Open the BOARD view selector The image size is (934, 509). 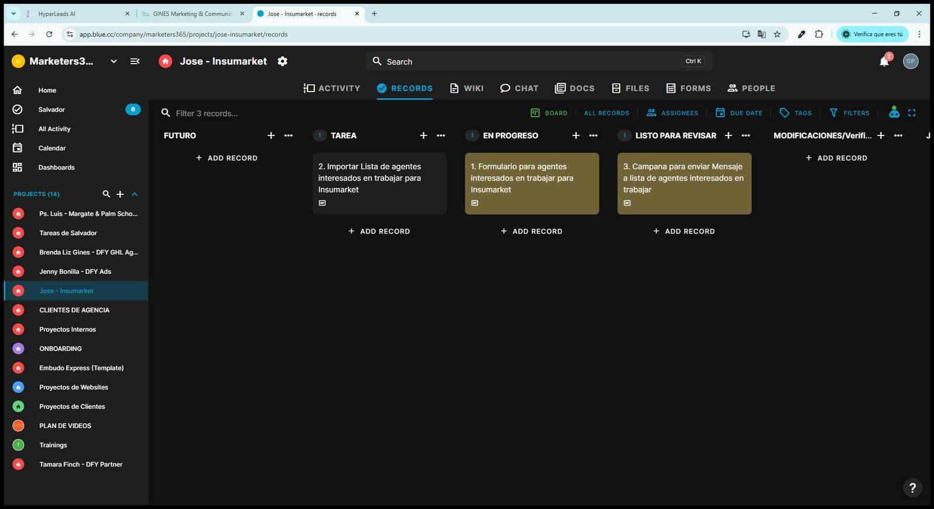point(549,113)
